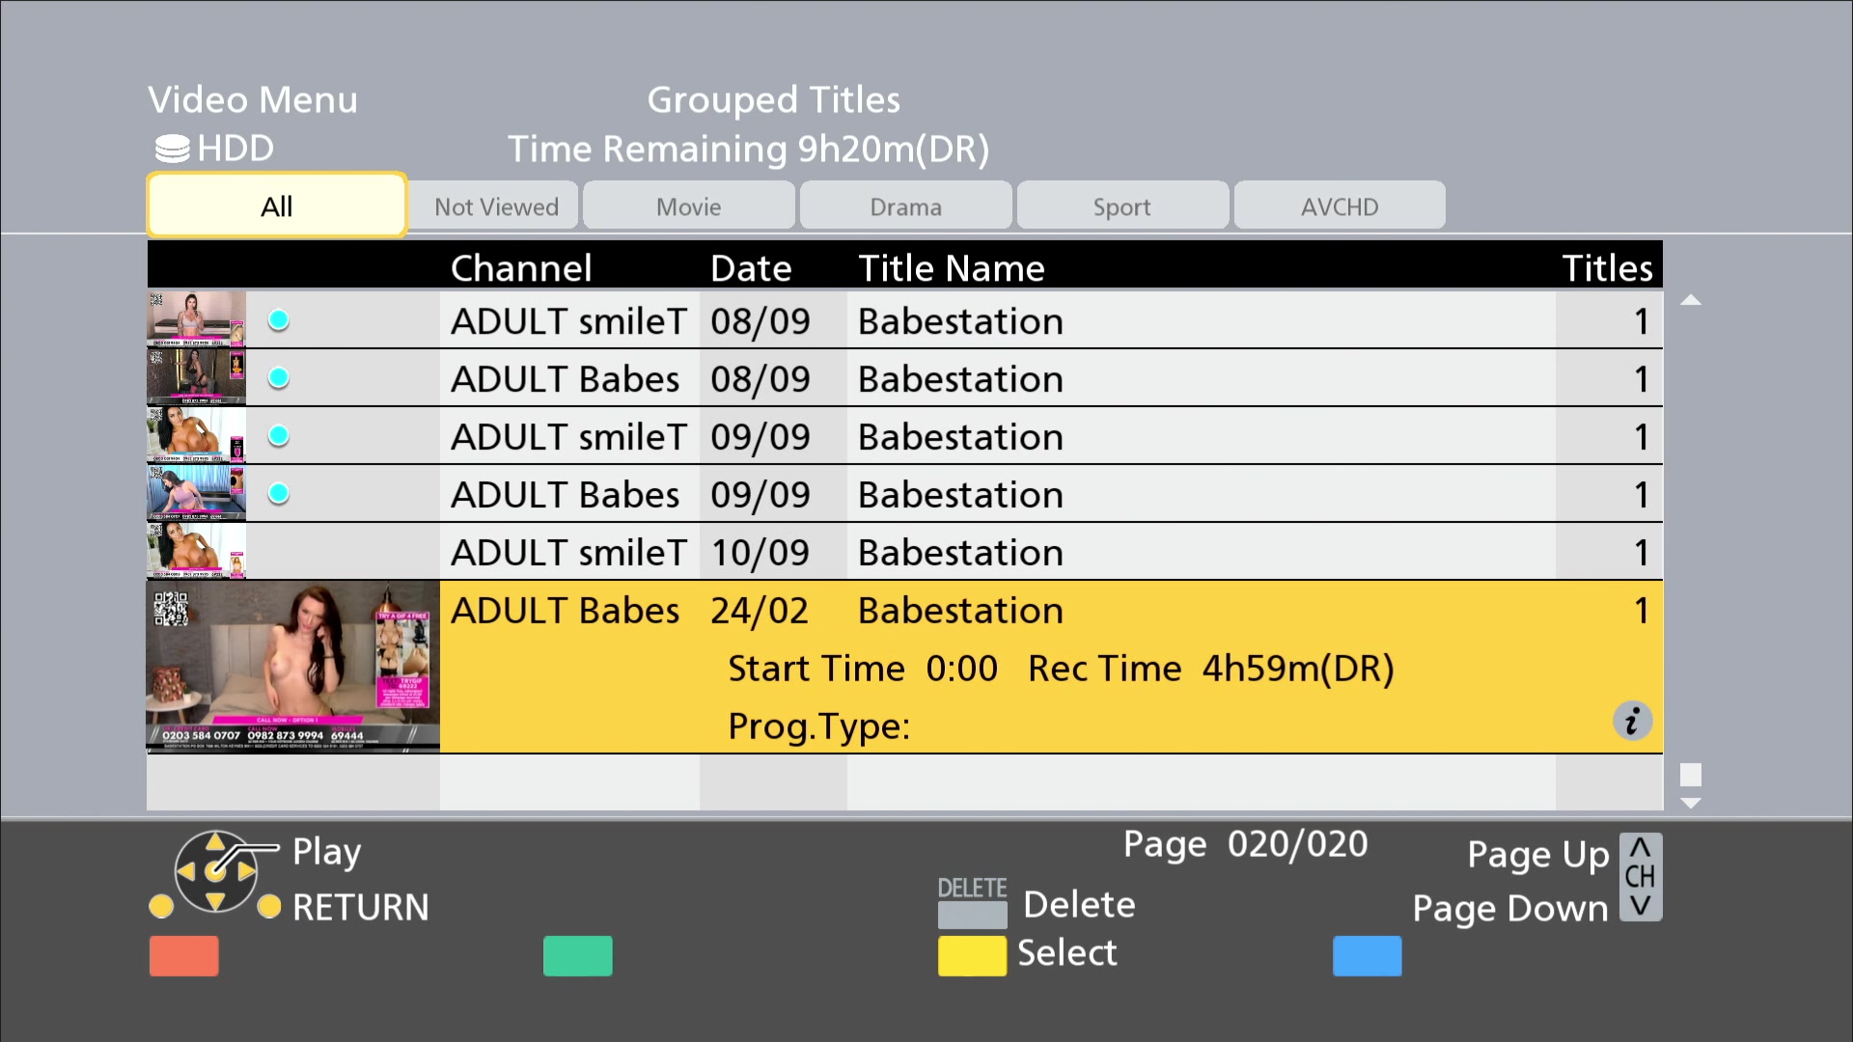The width and height of the screenshot is (1853, 1042).
Task: Click the Delete label
Action: 1079,904
